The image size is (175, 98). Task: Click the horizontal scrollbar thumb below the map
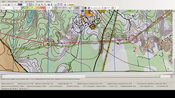[122, 76]
